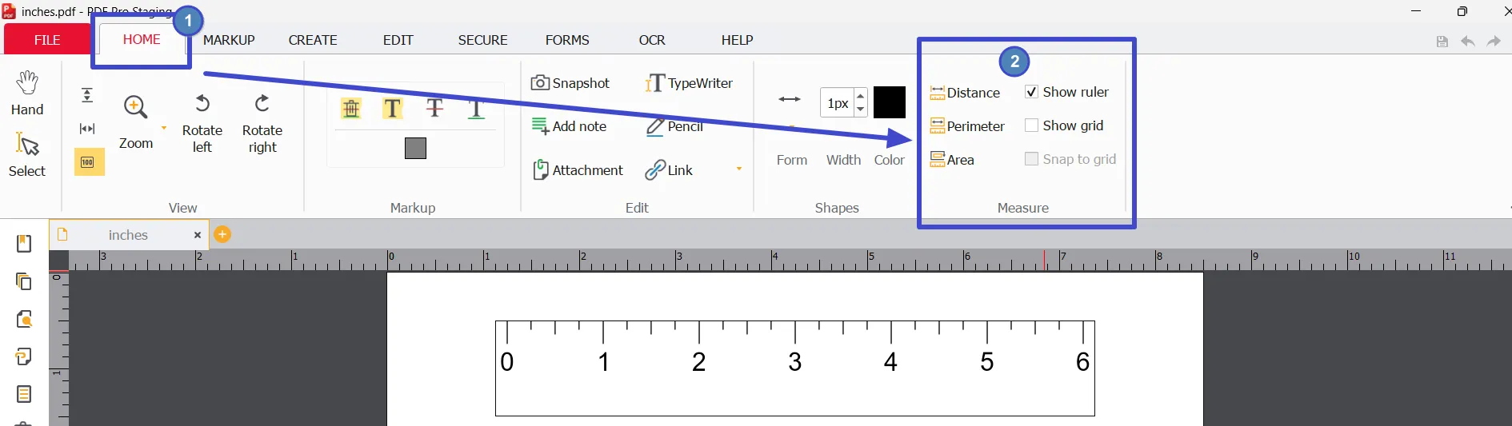Switch to the HOME tab
This screenshot has height=426, width=1512.
tap(142, 39)
